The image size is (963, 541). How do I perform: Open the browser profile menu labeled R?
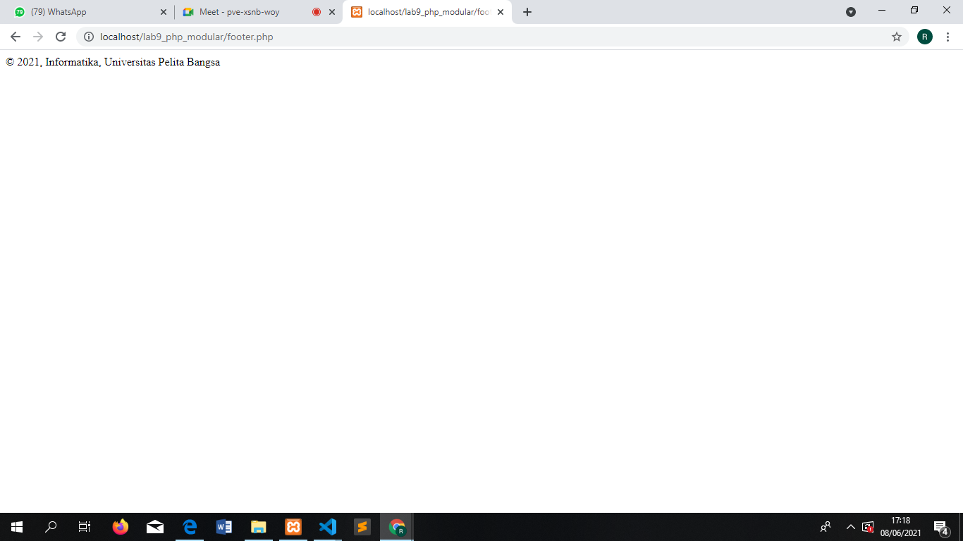click(924, 37)
